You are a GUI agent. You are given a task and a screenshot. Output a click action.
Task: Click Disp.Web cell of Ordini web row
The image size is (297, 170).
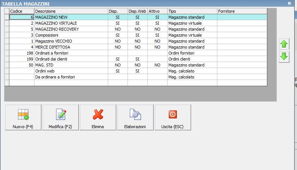click(x=138, y=71)
